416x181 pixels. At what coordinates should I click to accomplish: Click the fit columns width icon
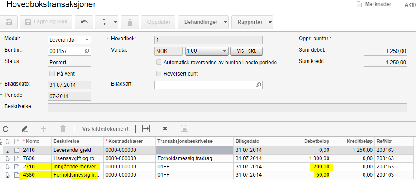tap(146, 128)
